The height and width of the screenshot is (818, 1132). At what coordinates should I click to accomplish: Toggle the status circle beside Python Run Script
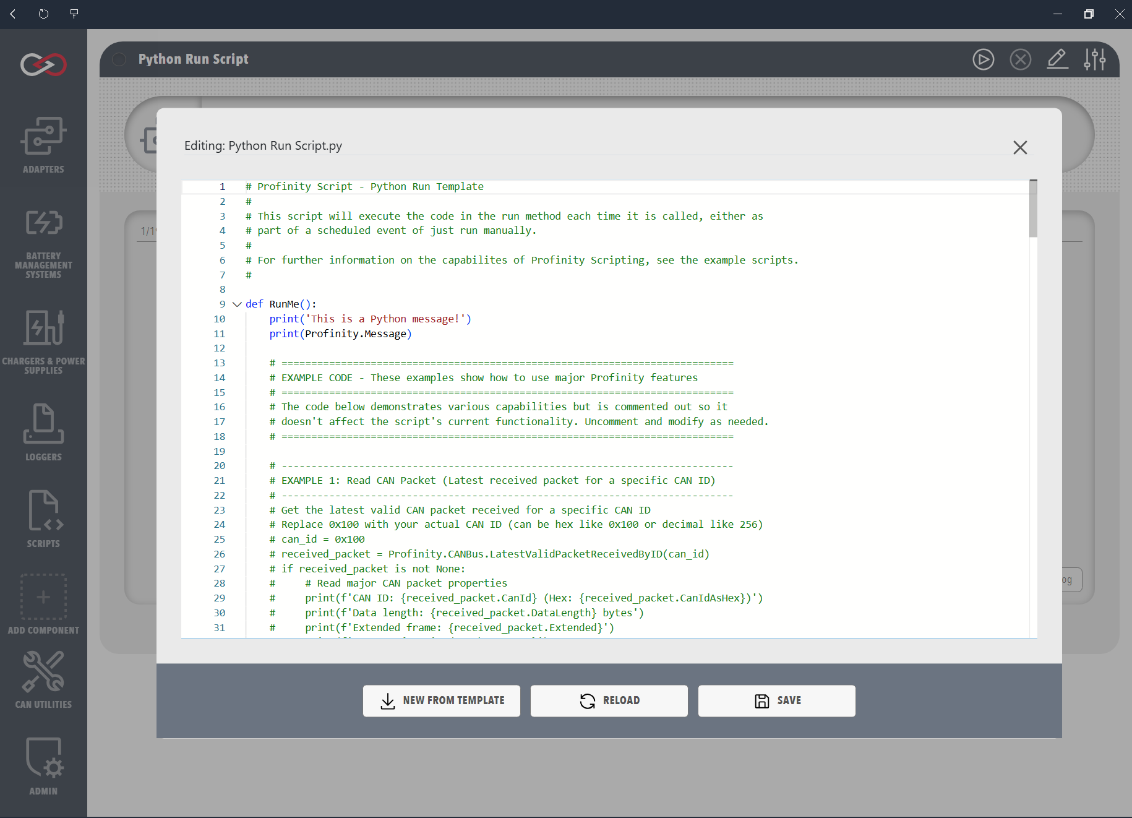click(118, 59)
